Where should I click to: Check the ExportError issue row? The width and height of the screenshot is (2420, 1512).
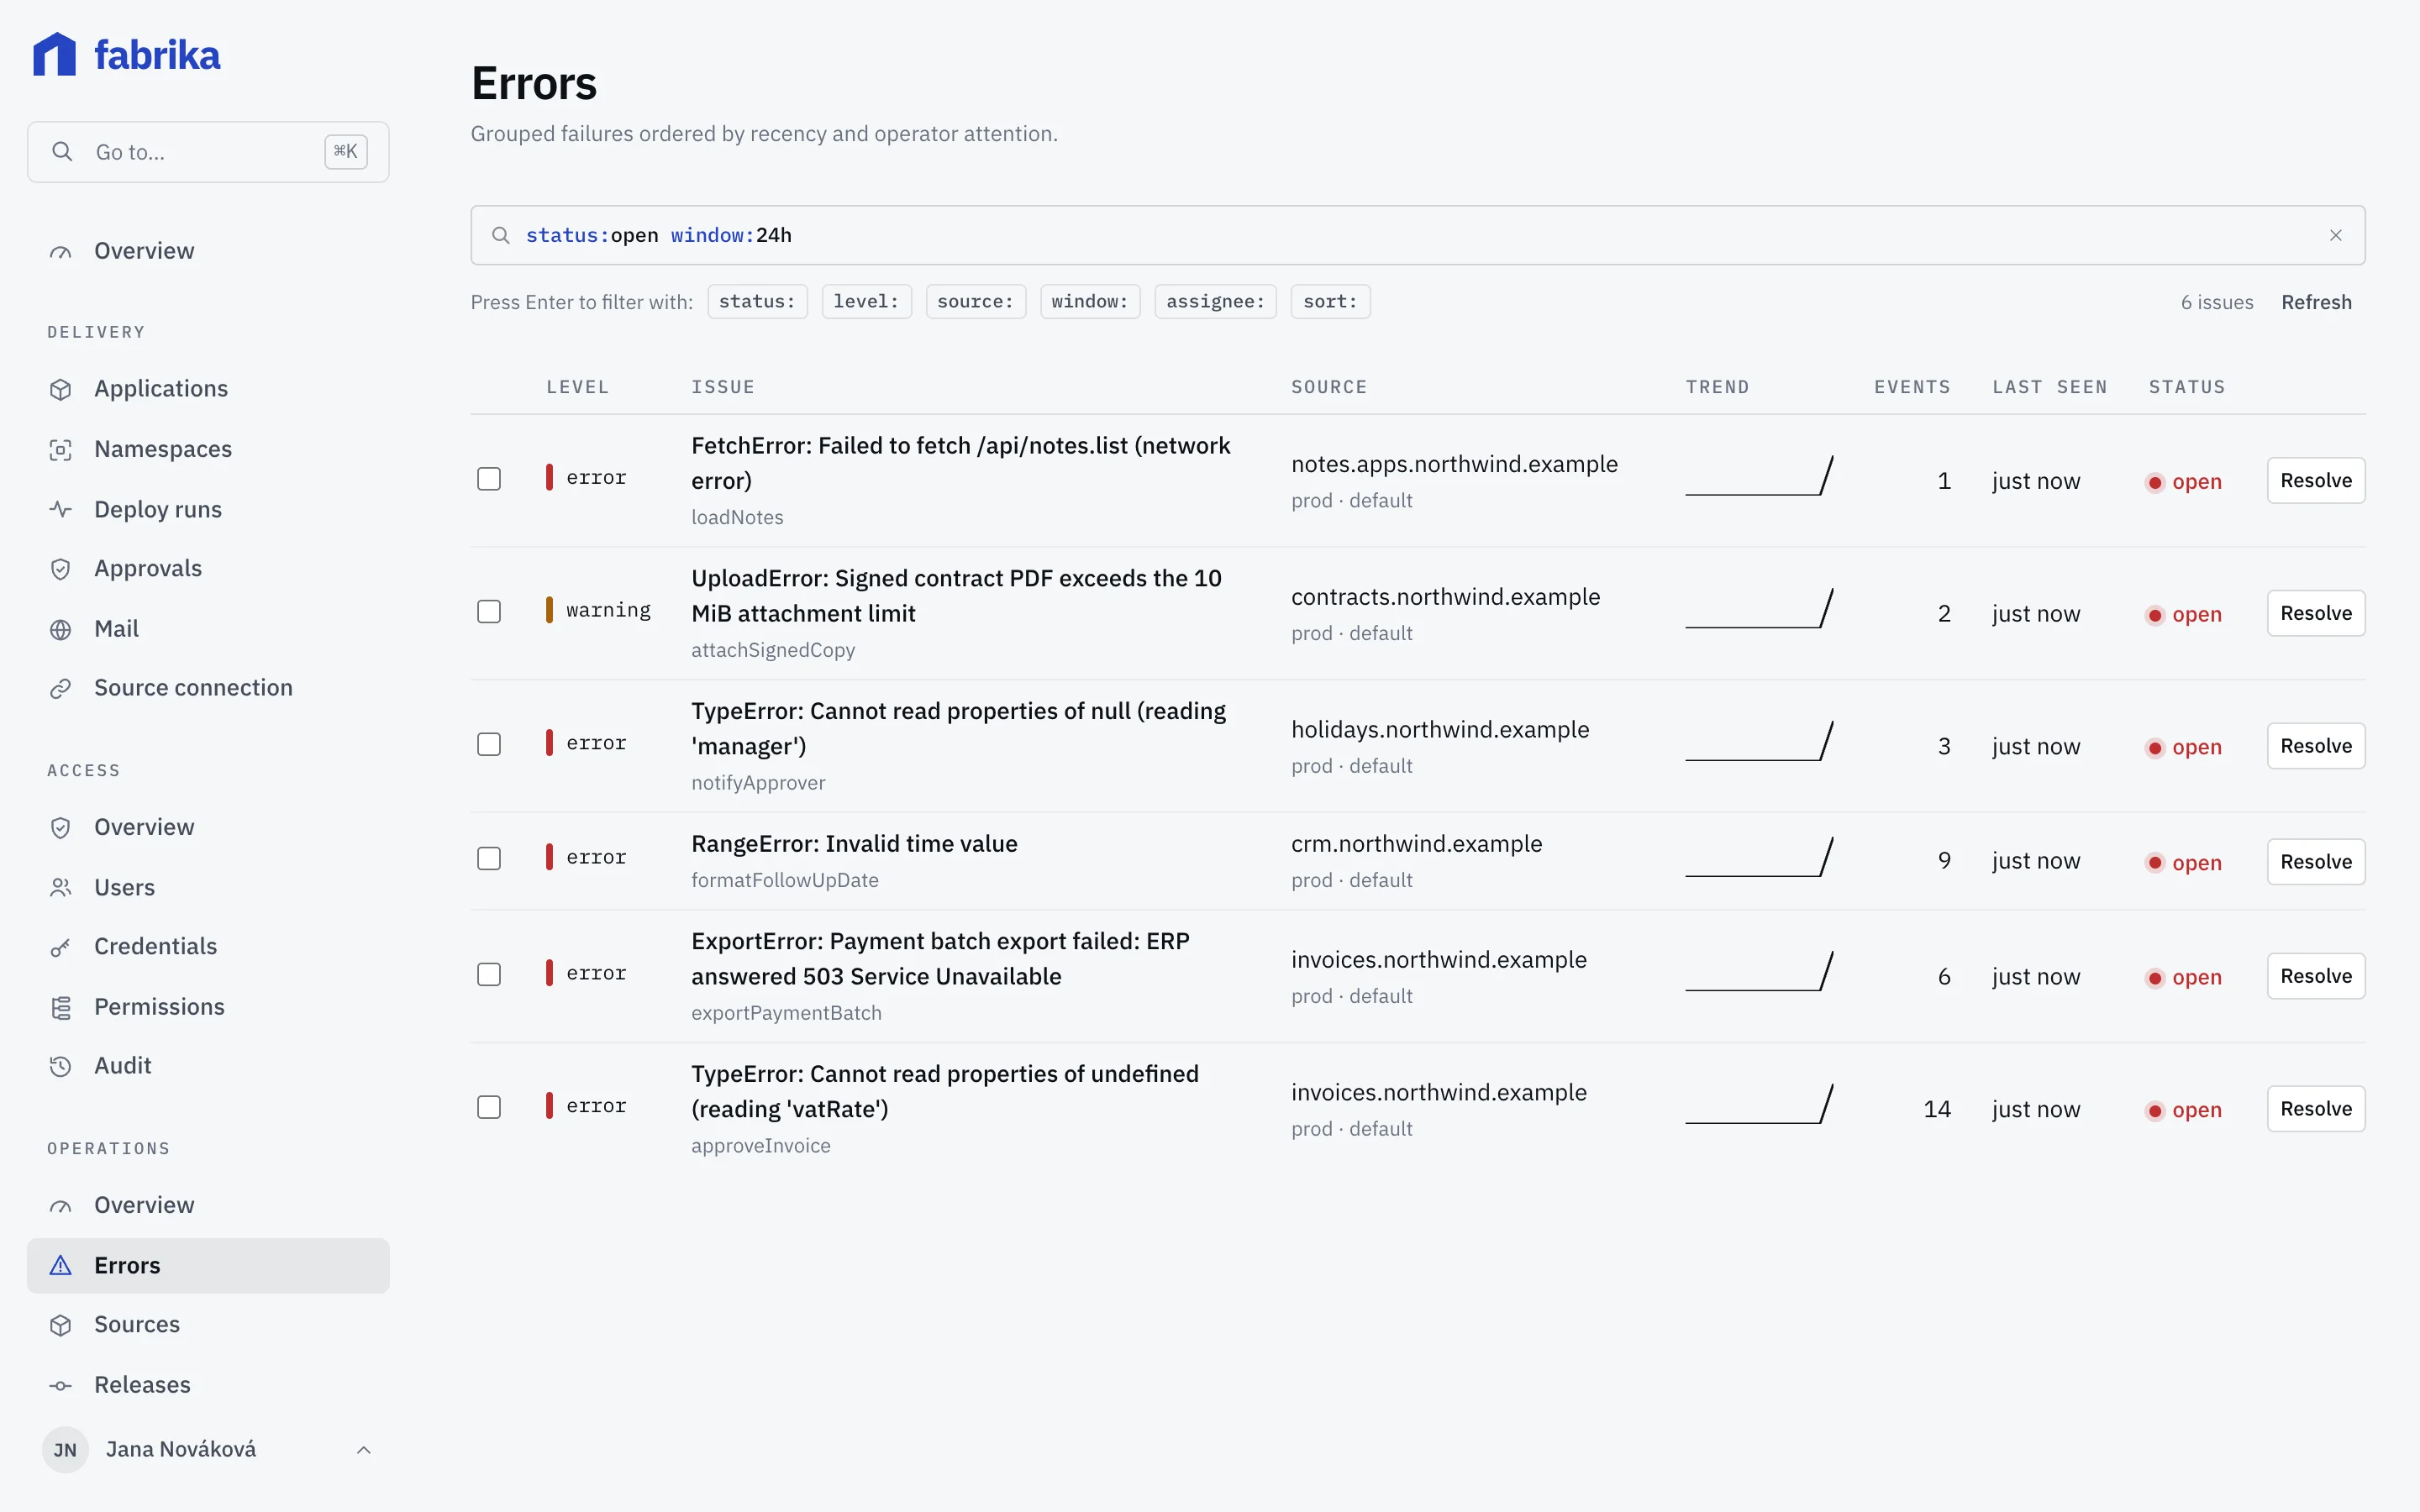[x=489, y=974]
